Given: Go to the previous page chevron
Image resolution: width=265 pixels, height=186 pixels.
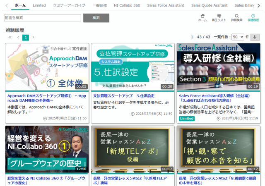Looking at the screenshot, I should (18, 38).
